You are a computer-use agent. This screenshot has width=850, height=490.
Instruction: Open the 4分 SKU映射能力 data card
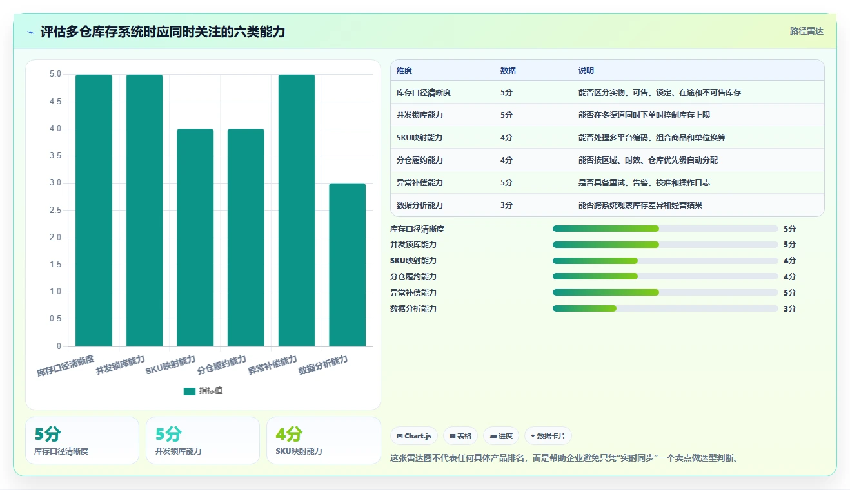click(x=323, y=440)
